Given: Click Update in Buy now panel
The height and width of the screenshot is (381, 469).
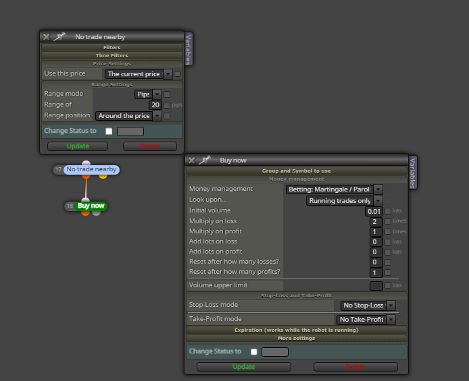Looking at the screenshot, I should [244, 367].
